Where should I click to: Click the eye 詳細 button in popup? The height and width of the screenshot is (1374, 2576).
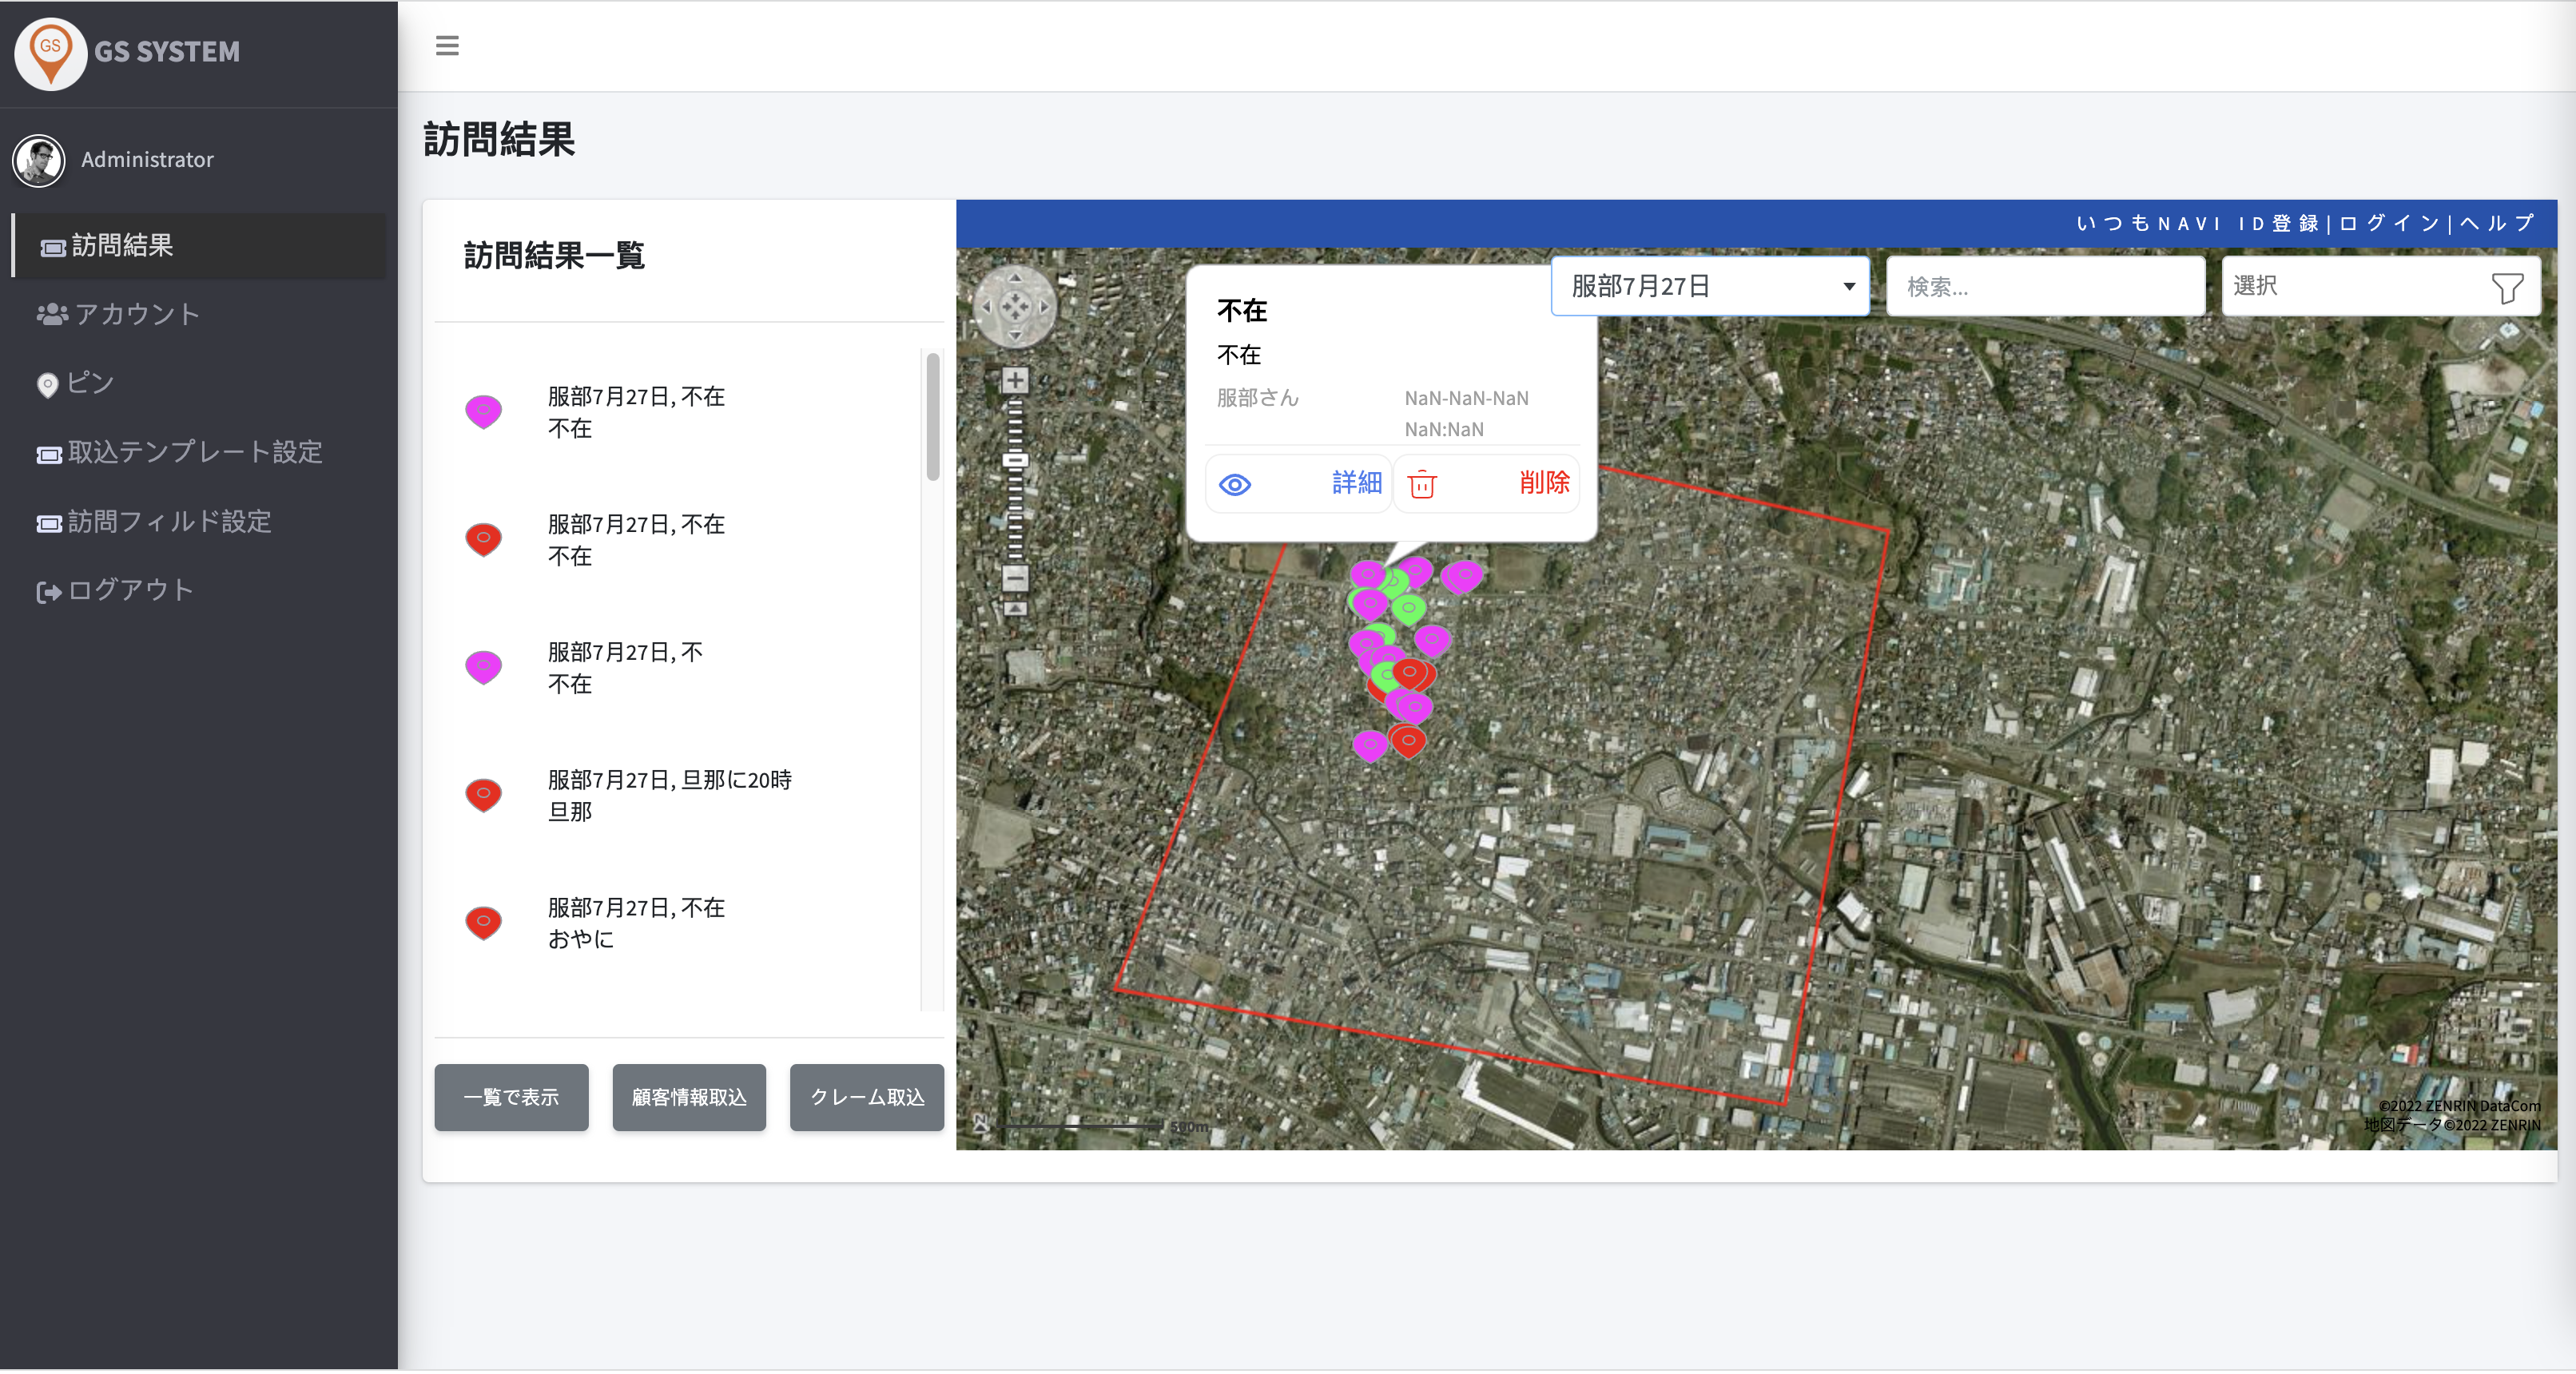point(1299,484)
